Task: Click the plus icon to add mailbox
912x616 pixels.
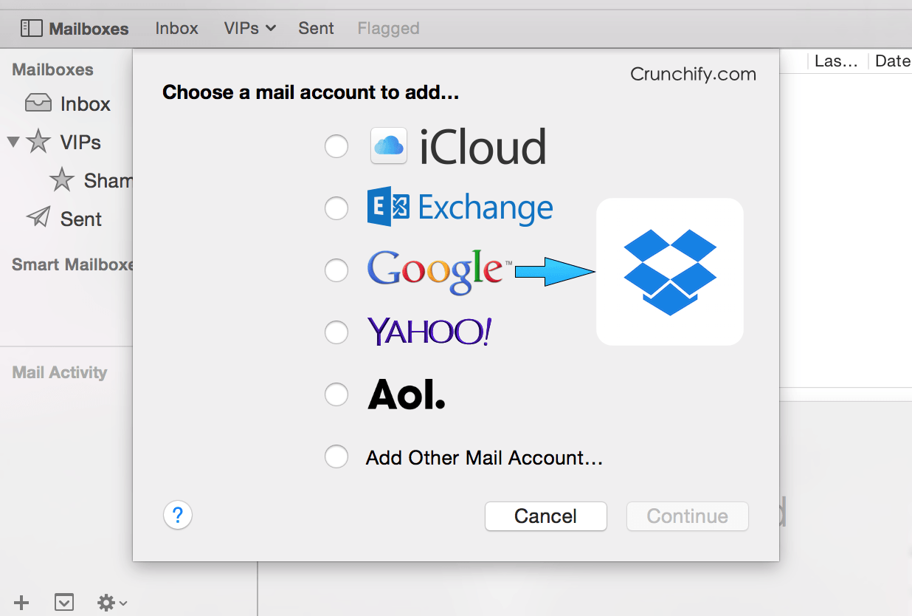Action: (21, 603)
